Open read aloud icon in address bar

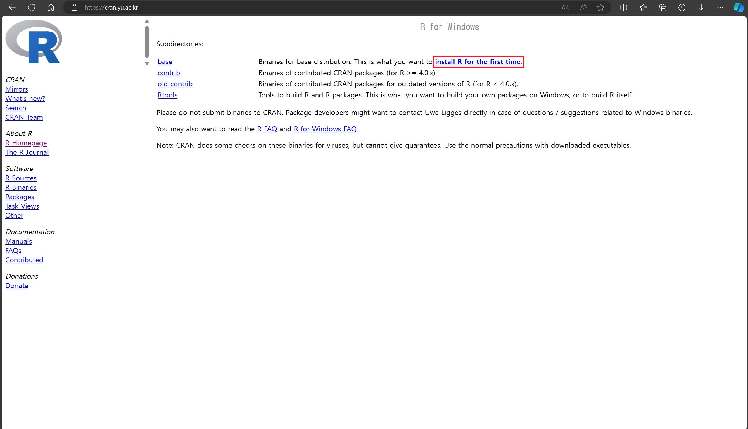583,7
